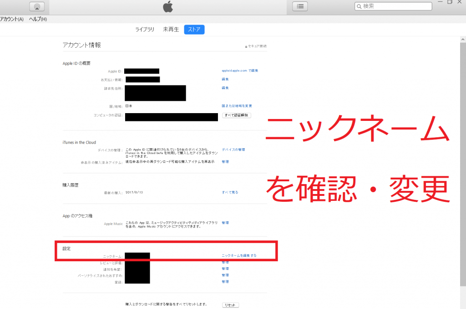Viewport: 466px width, 309px height.
Task: Select the ストア tab
Action: (x=194, y=30)
